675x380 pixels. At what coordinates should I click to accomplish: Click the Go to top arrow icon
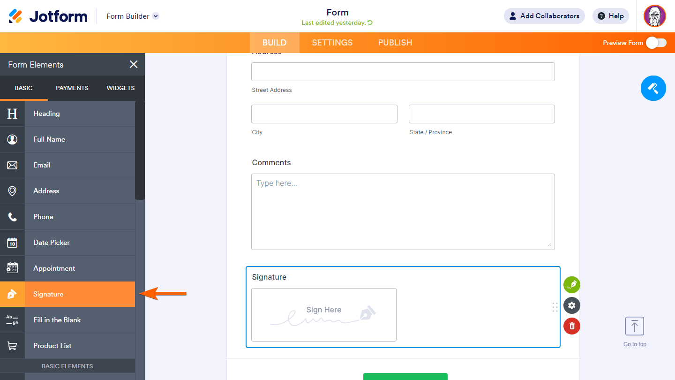(635, 326)
